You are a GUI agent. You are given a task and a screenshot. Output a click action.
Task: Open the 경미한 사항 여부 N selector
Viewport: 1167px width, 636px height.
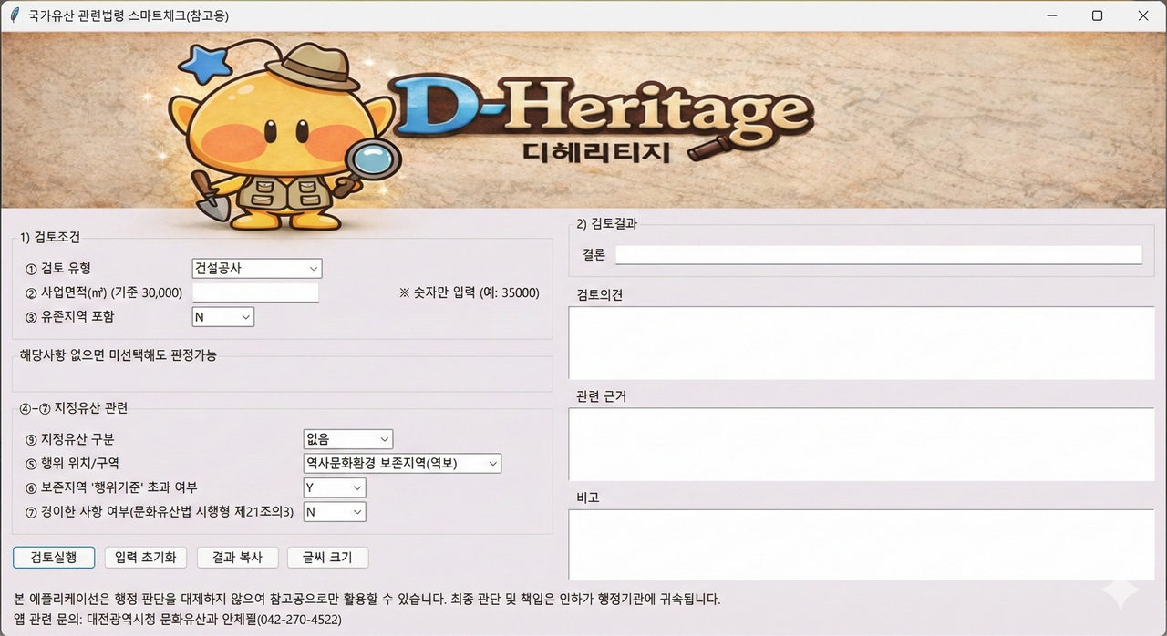point(334,512)
